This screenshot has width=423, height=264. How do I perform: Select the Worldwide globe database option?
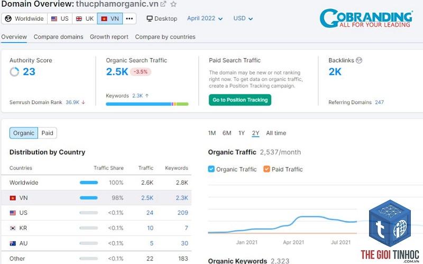tap(24, 18)
